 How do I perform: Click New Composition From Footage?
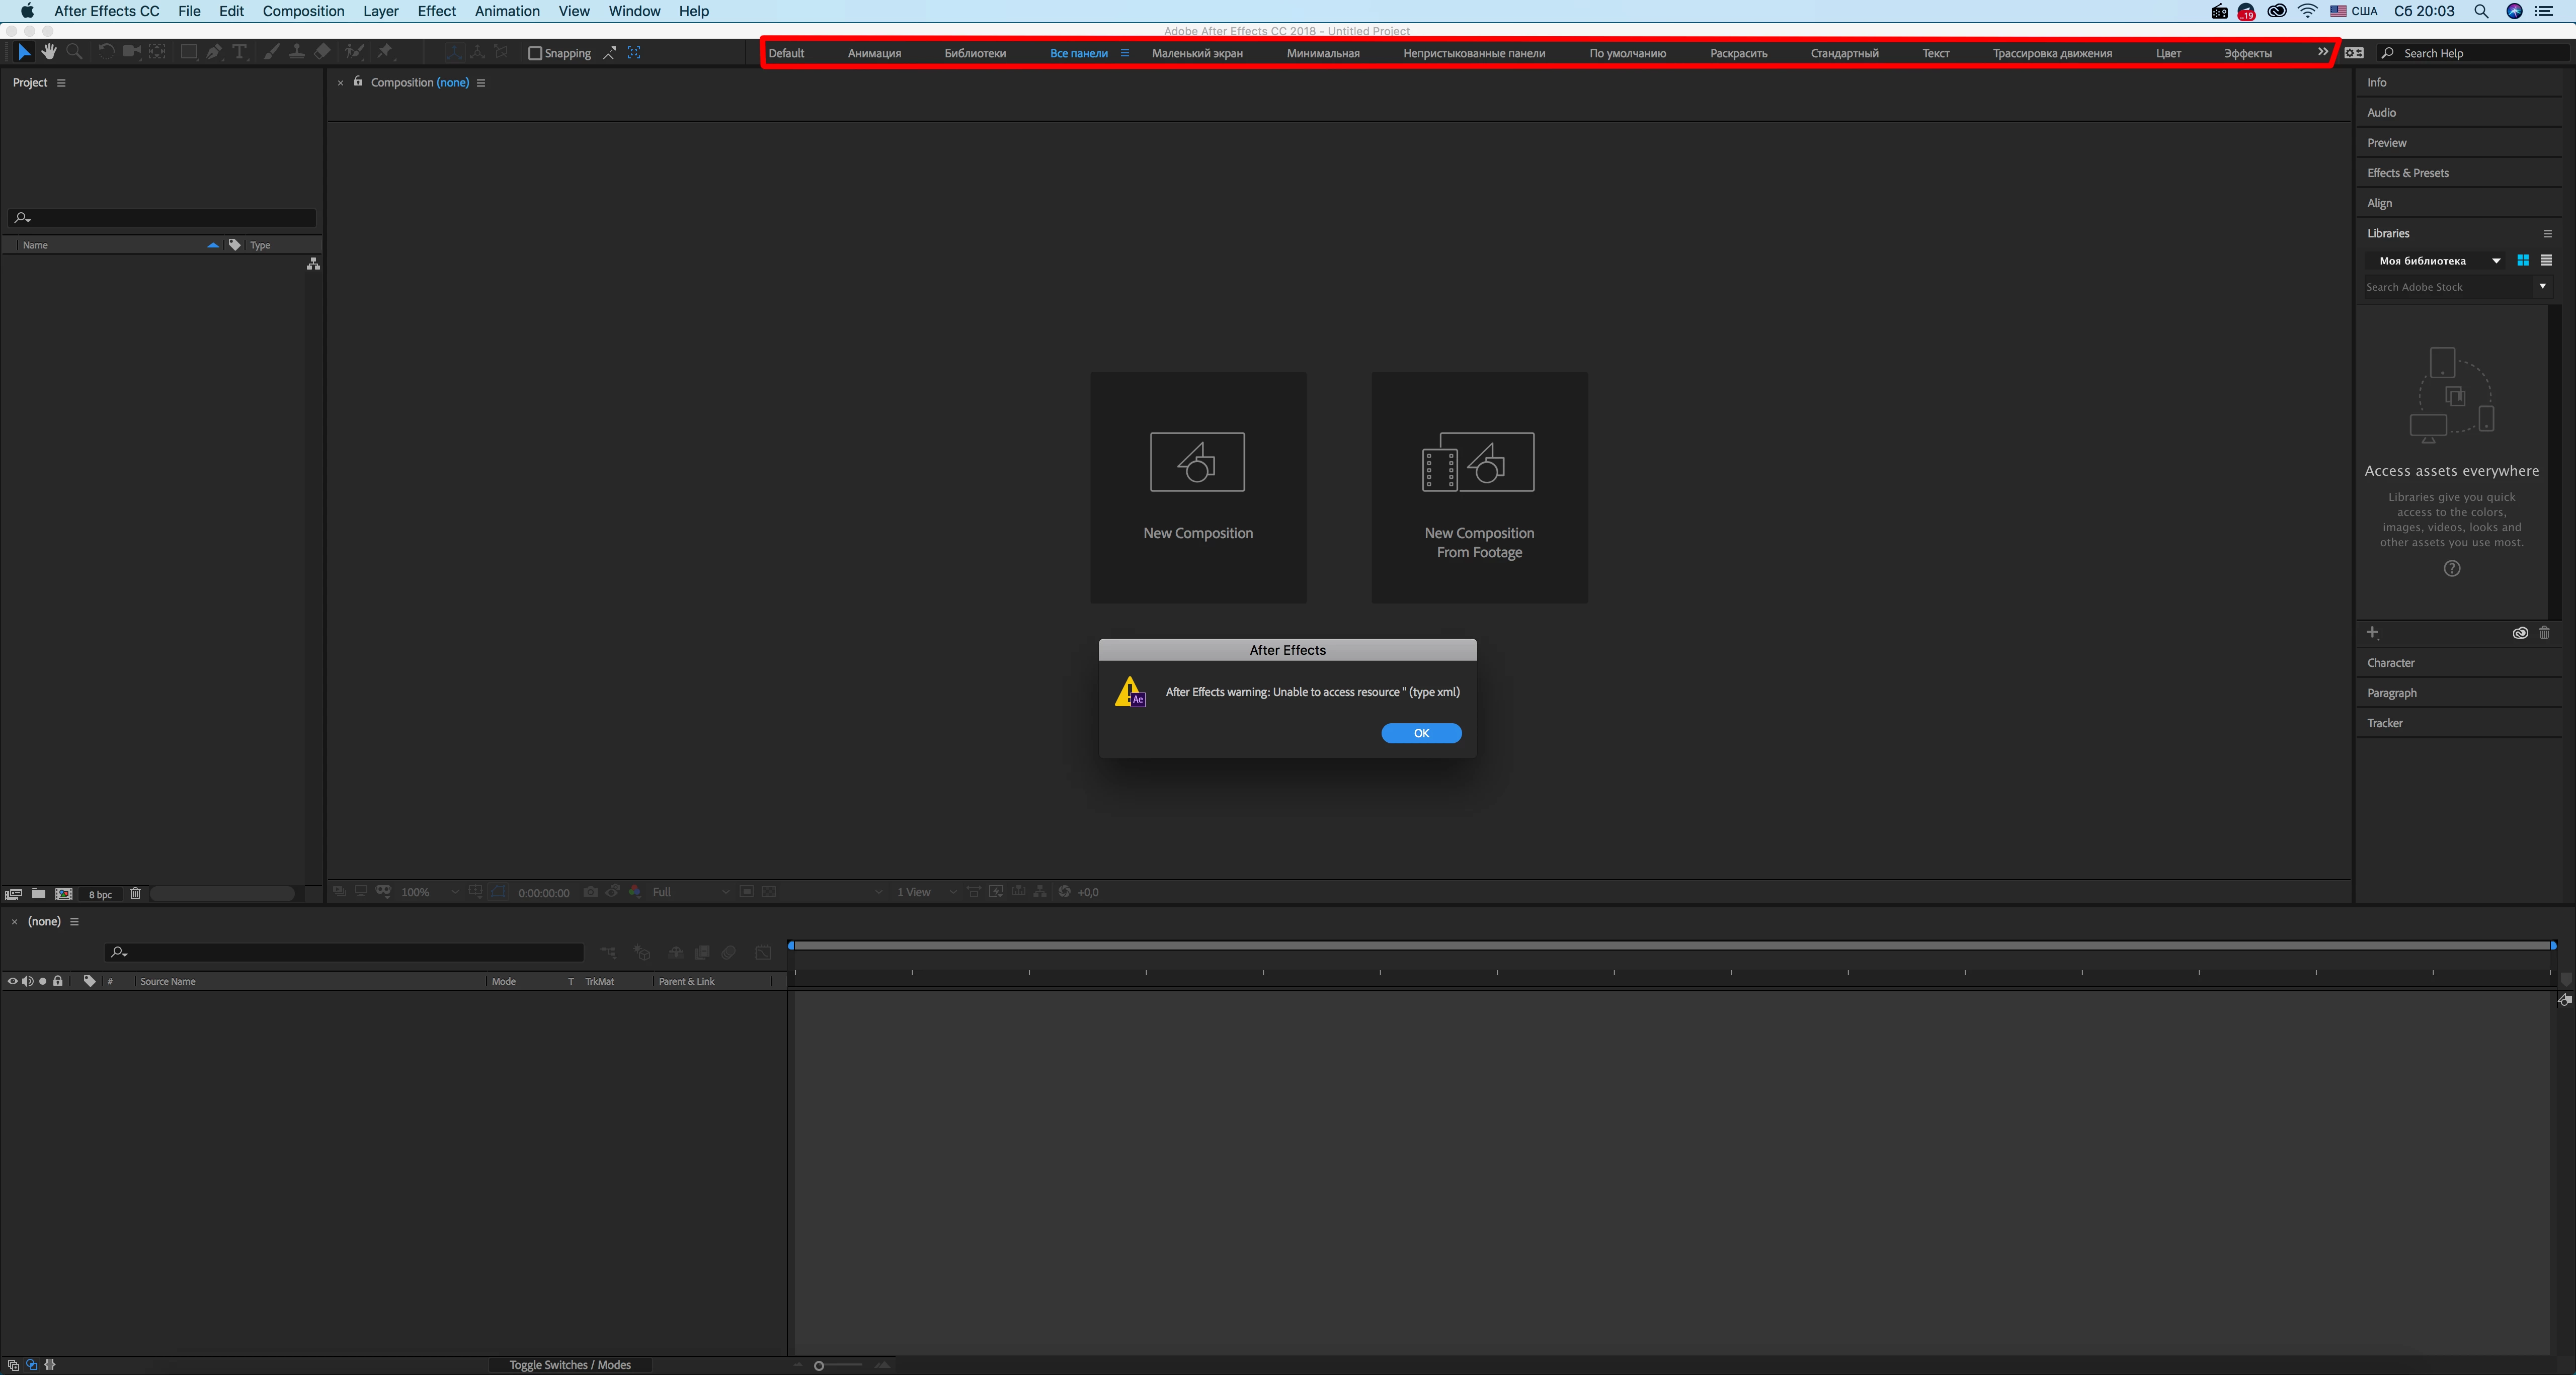1479,488
